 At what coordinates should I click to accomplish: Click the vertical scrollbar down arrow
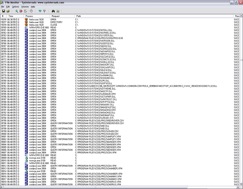[241, 184]
